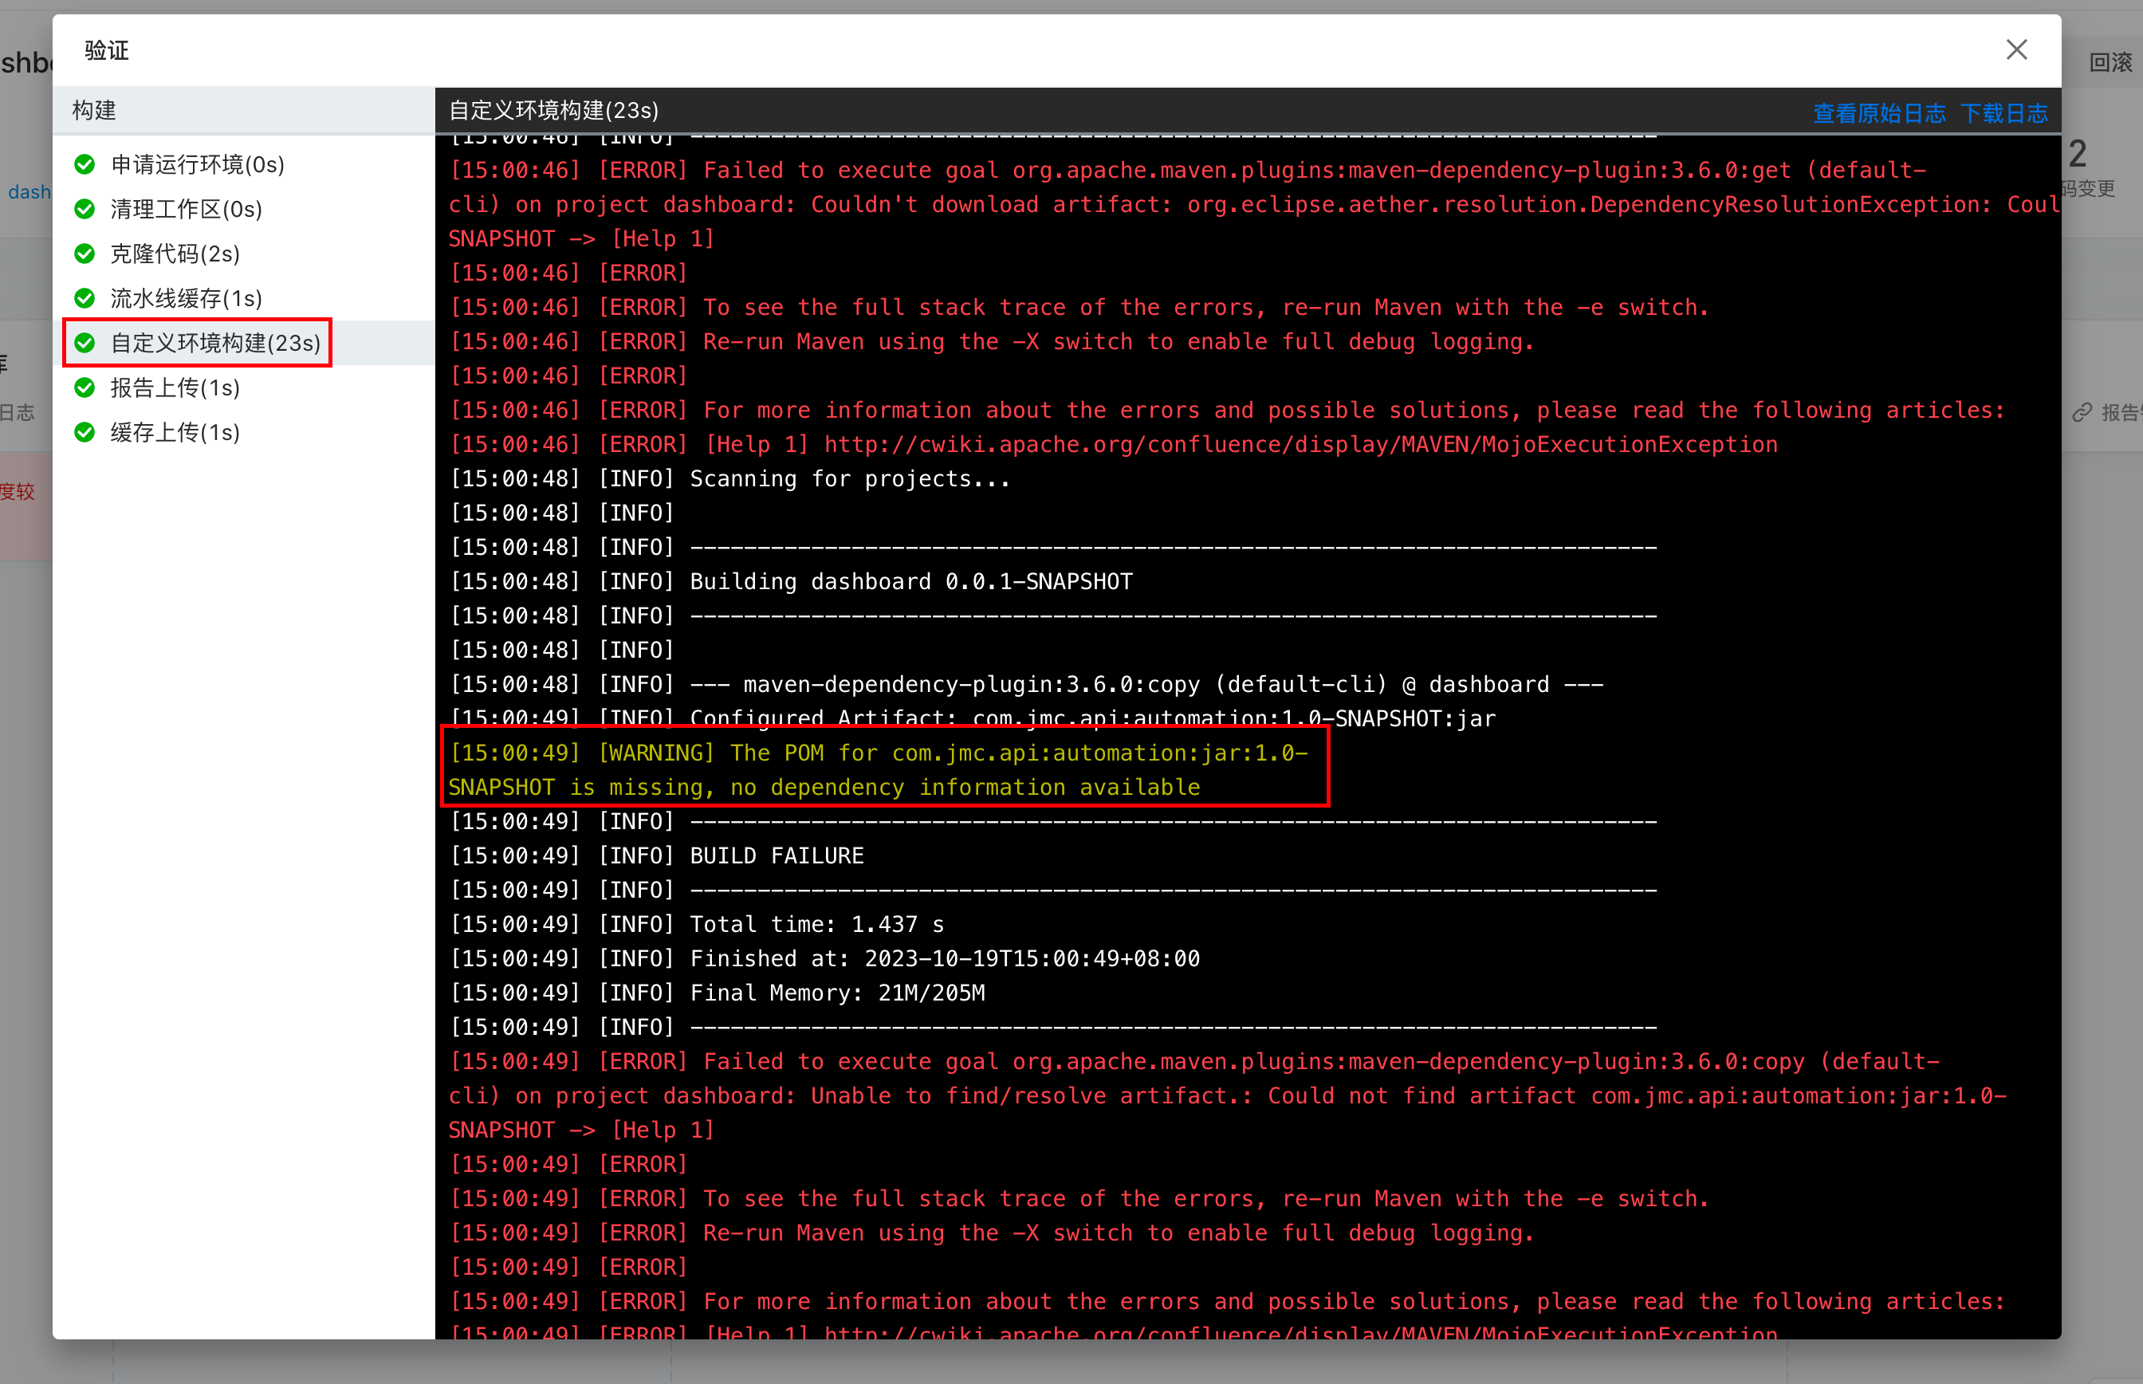Click the green check icon beside 申请运行环境

click(85, 164)
